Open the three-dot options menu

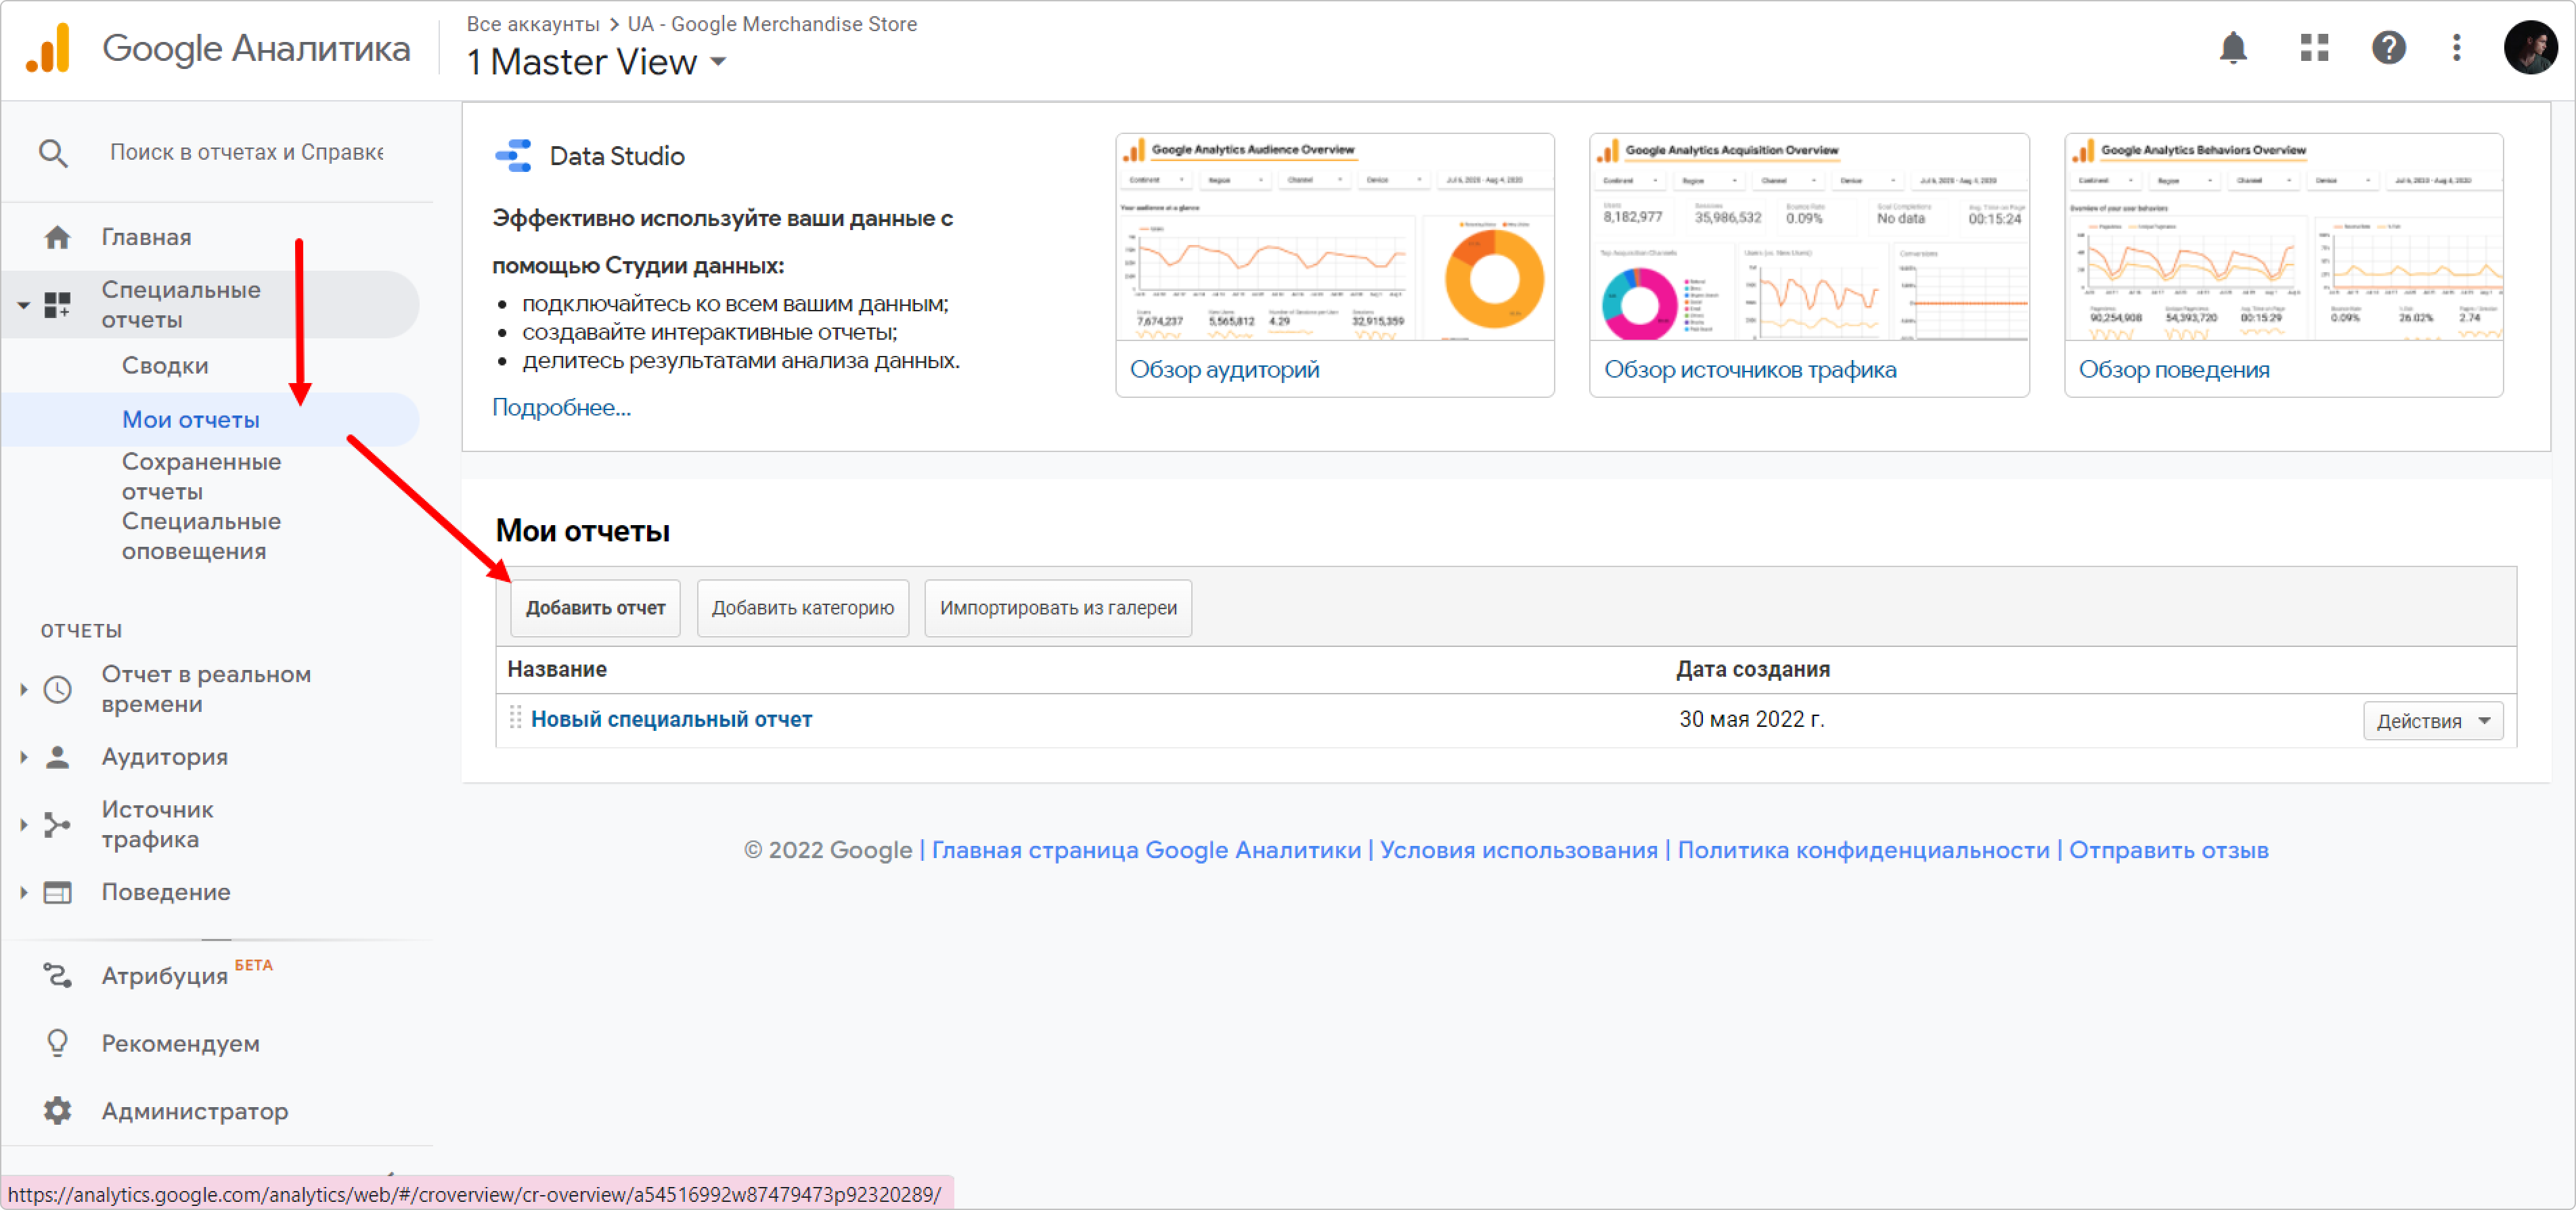pyautogui.click(x=2456, y=47)
